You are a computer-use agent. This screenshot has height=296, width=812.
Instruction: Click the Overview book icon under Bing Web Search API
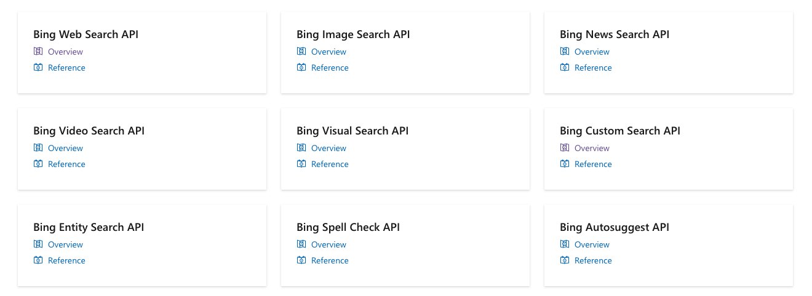(x=38, y=52)
